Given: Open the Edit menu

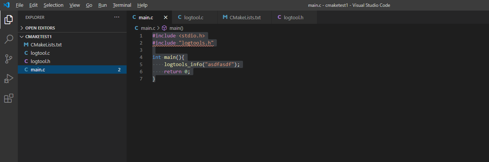Looking at the screenshot, I should coord(33,5).
